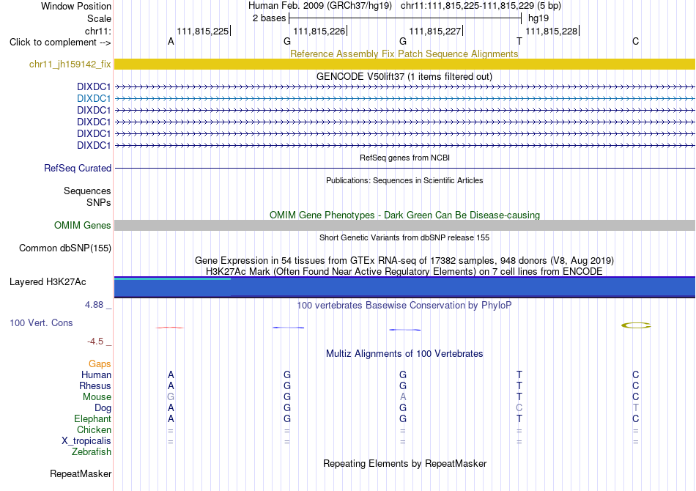Select base A in the complement row
The width and height of the screenshot is (696, 491).
pos(171,41)
